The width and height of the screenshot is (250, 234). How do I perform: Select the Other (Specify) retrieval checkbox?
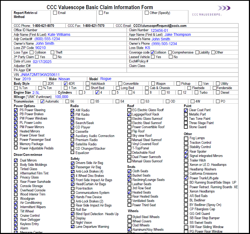pyautogui.click(x=147, y=13)
